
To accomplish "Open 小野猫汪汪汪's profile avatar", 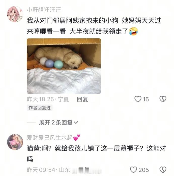I will (15, 14).
